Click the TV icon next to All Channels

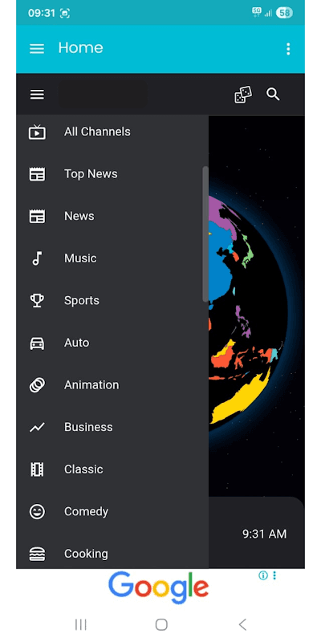(x=37, y=132)
